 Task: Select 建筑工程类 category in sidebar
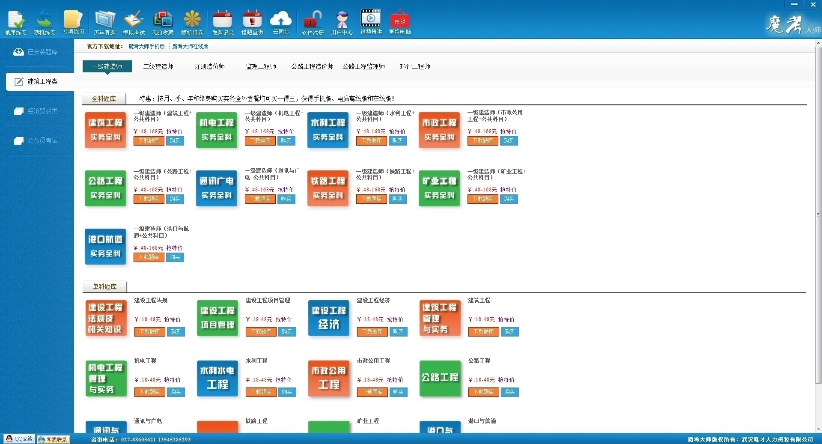[x=40, y=81]
